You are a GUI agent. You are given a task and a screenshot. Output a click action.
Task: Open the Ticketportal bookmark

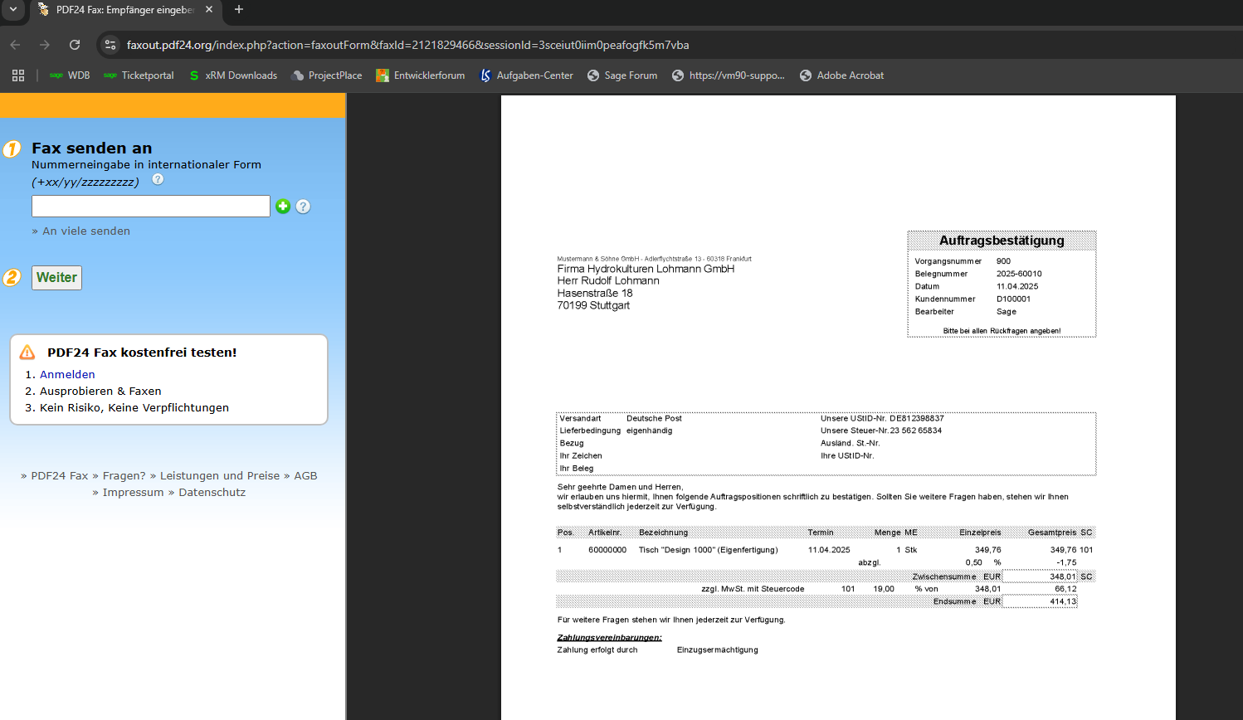(x=139, y=75)
